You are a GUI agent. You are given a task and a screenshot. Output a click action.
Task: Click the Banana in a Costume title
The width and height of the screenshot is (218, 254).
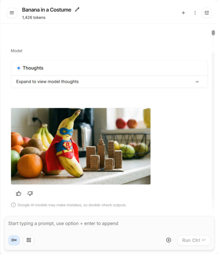pyautogui.click(x=47, y=10)
